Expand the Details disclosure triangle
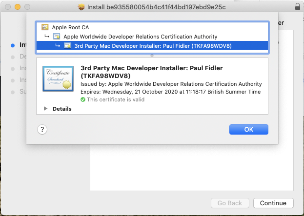 pyautogui.click(x=46, y=109)
